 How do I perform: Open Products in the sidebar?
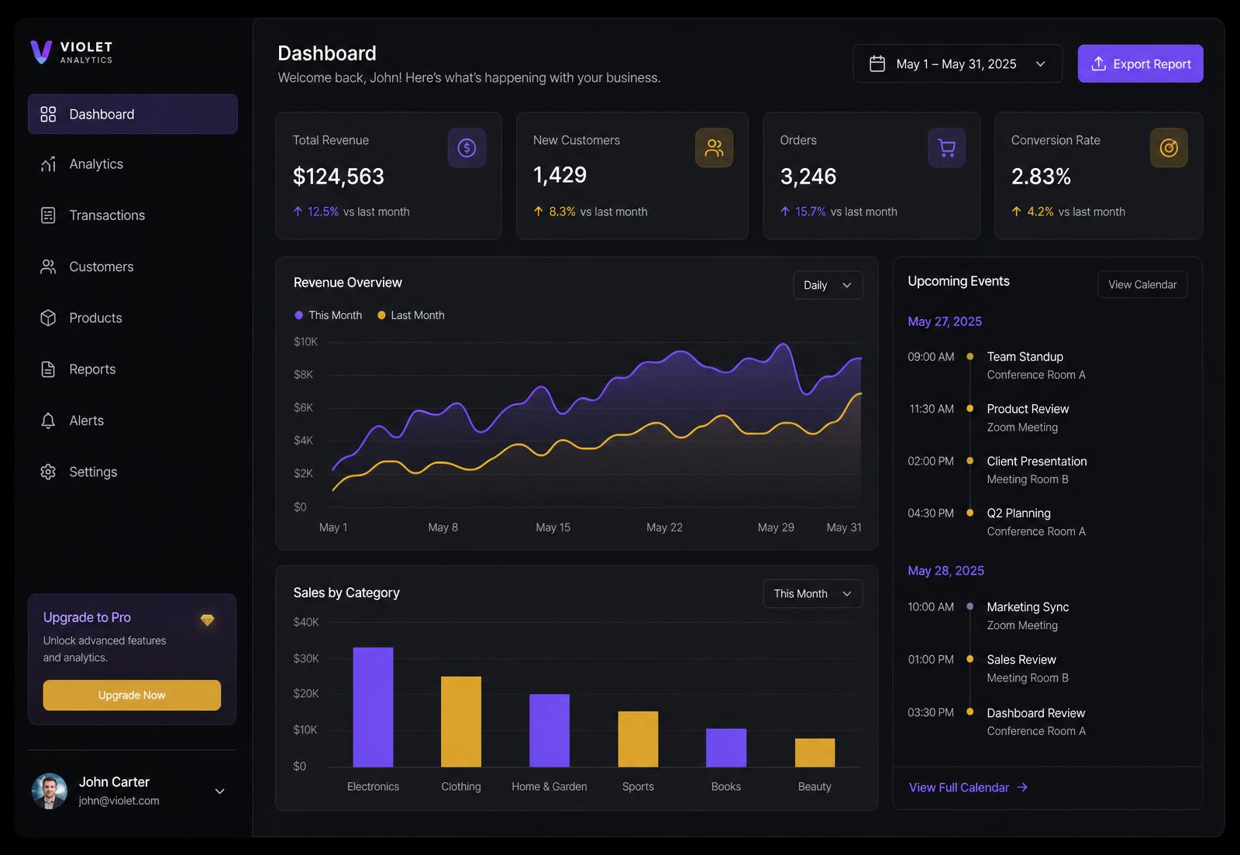(x=133, y=318)
